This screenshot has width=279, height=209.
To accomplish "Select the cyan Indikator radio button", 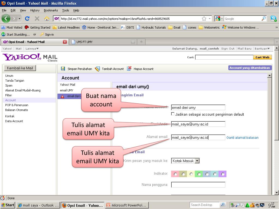I will click(x=215, y=174).
